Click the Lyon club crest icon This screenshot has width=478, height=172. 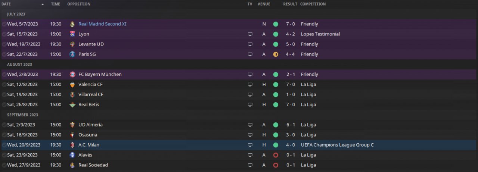pos(72,34)
